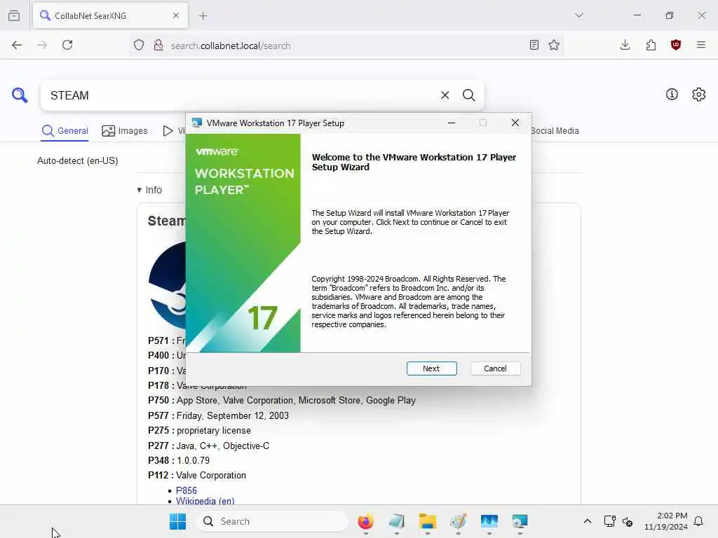Click the SearXNG magnifier logo

pyautogui.click(x=20, y=95)
